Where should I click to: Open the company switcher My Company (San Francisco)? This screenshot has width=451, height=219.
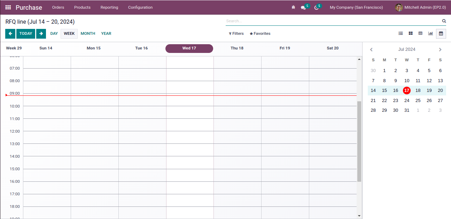pyautogui.click(x=356, y=7)
